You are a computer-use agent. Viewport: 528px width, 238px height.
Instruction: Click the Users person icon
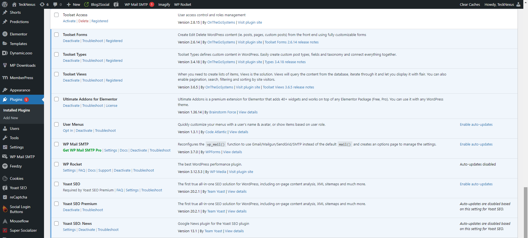5,128
